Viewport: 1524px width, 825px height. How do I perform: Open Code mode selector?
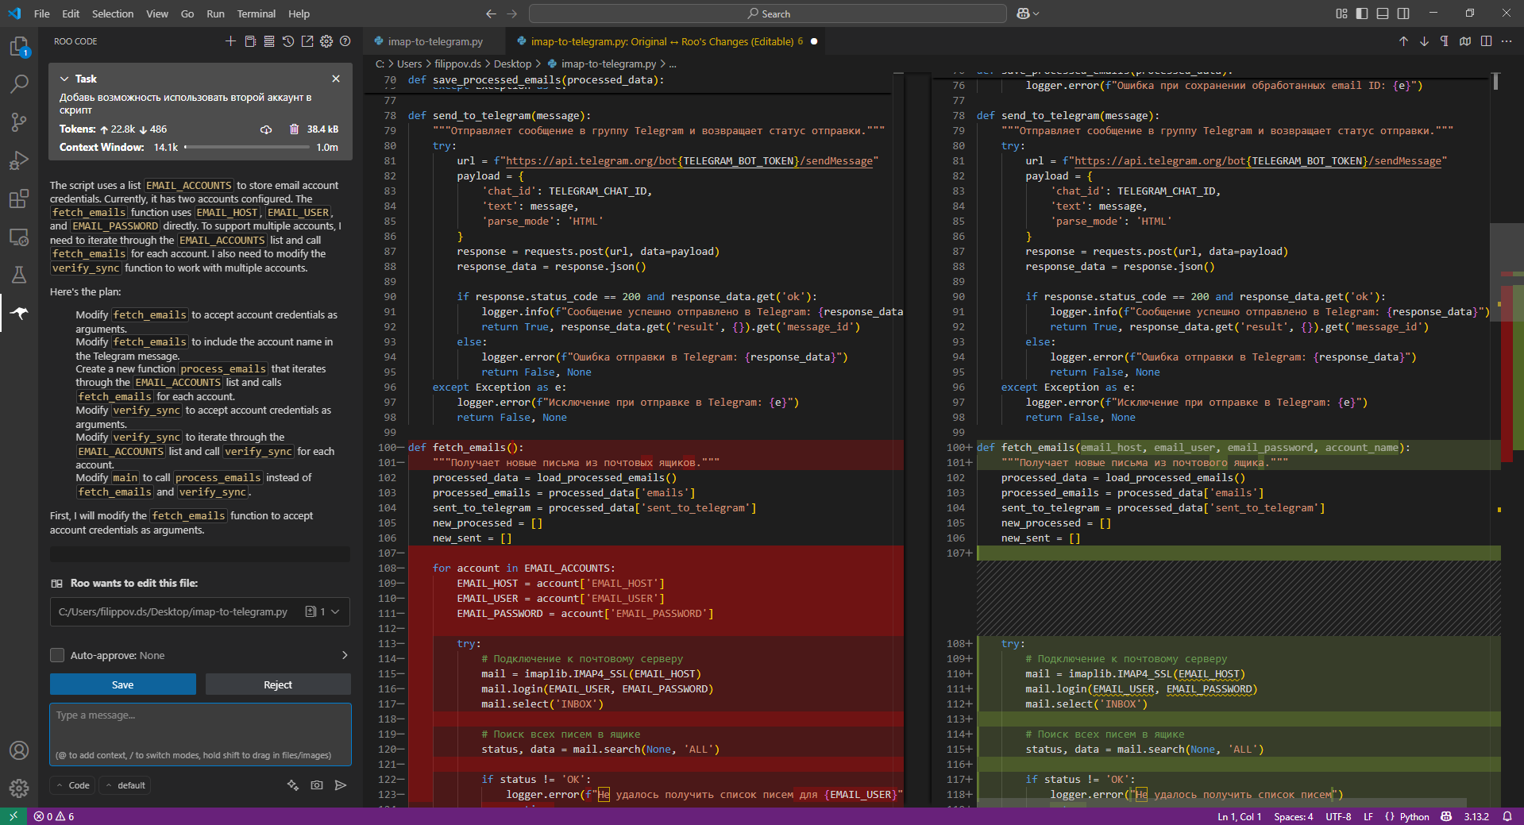click(72, 785)
